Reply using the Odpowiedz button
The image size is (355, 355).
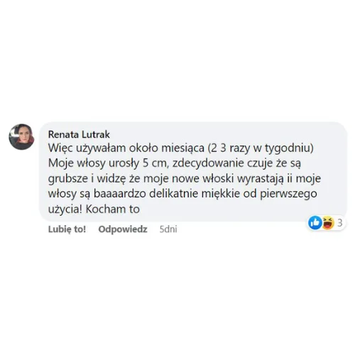(x=123, y=229)
